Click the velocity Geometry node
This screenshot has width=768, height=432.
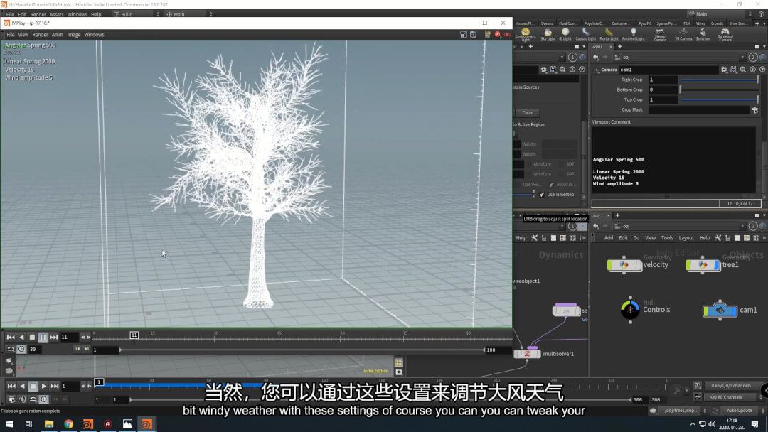[x=624, y=265]
